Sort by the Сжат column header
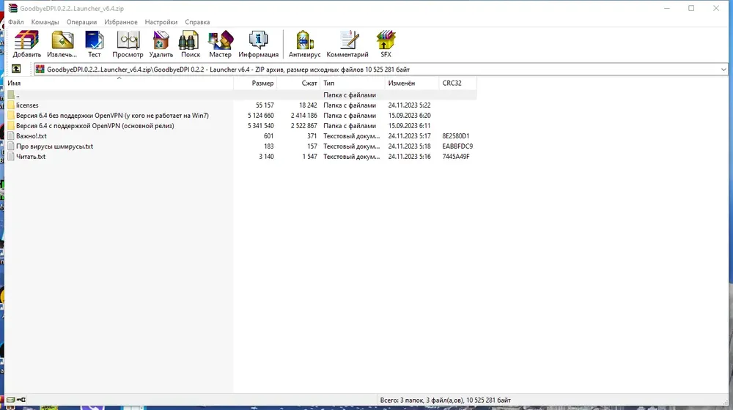This screenshot has width=733, height=410. click(x=299, y=83)
